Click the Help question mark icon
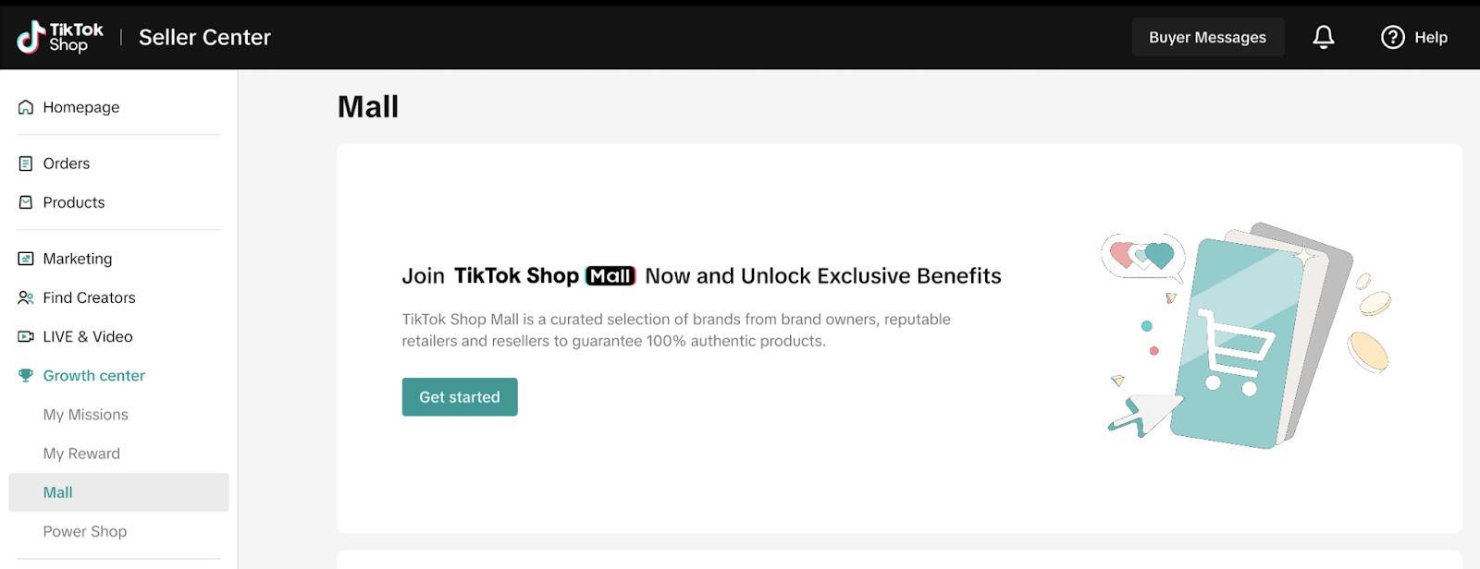1480x569 pixels. (1392, 37)
